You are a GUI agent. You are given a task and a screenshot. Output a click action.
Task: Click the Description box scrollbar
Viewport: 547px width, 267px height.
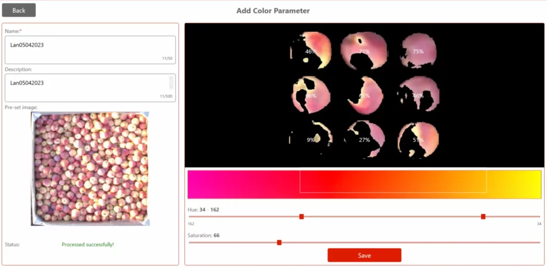[171, 82]
